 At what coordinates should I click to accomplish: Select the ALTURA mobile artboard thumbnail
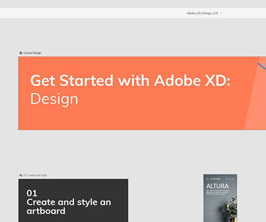click(220, 198)
